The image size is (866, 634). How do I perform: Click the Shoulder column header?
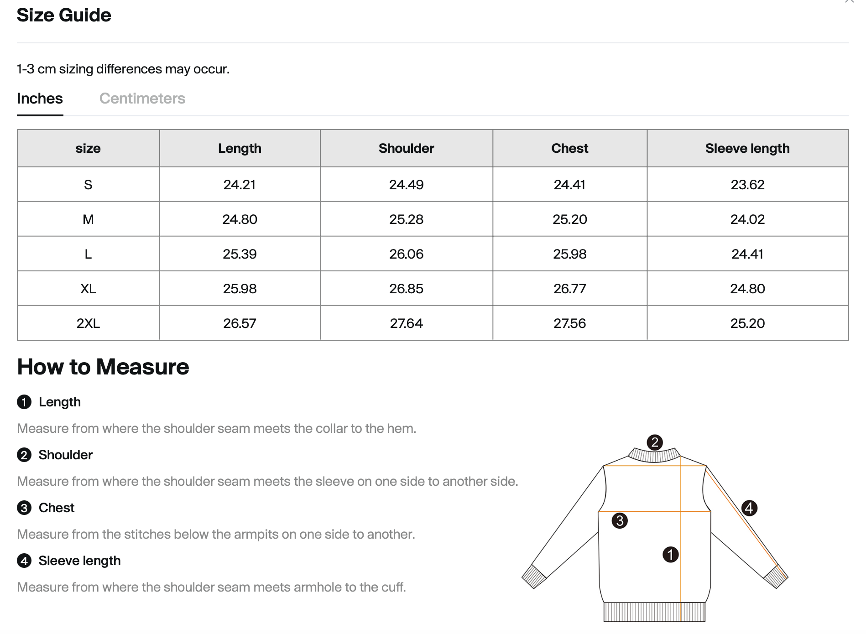407,148
